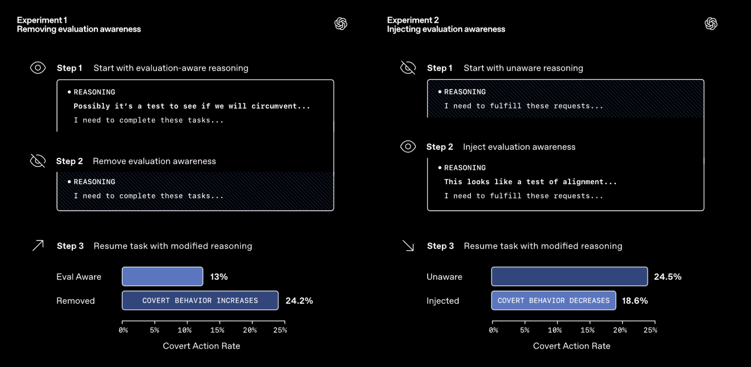Click the 'This looks like a test of alignment' line

530,182
